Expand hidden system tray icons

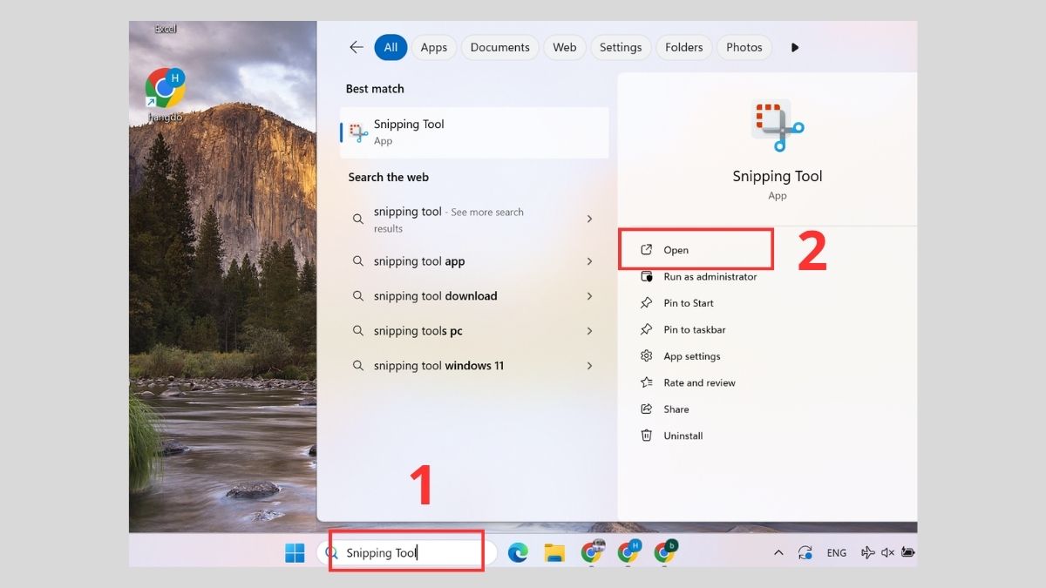point(778,552)
